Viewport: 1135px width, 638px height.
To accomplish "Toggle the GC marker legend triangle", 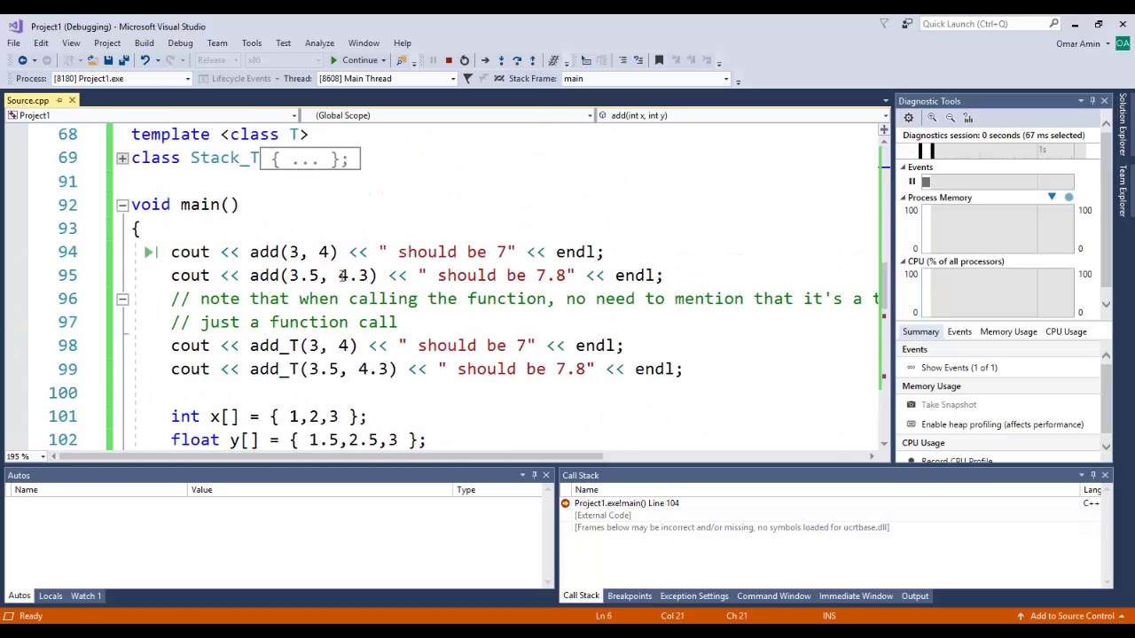I will (x=1052, y=198).
